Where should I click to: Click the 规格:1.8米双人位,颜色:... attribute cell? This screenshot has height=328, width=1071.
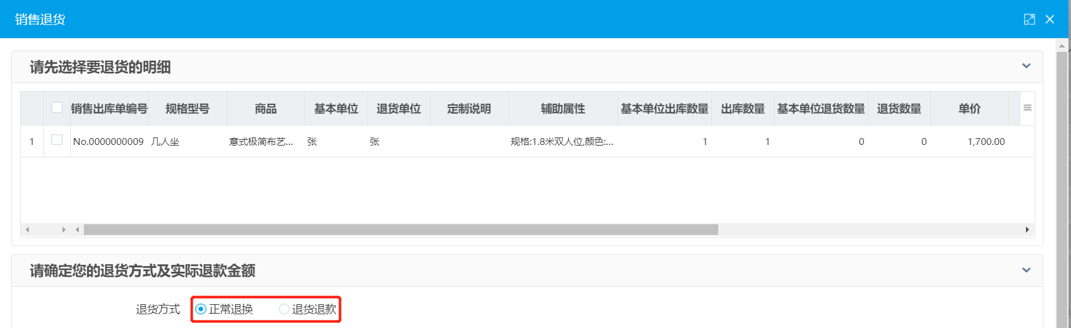563,142
